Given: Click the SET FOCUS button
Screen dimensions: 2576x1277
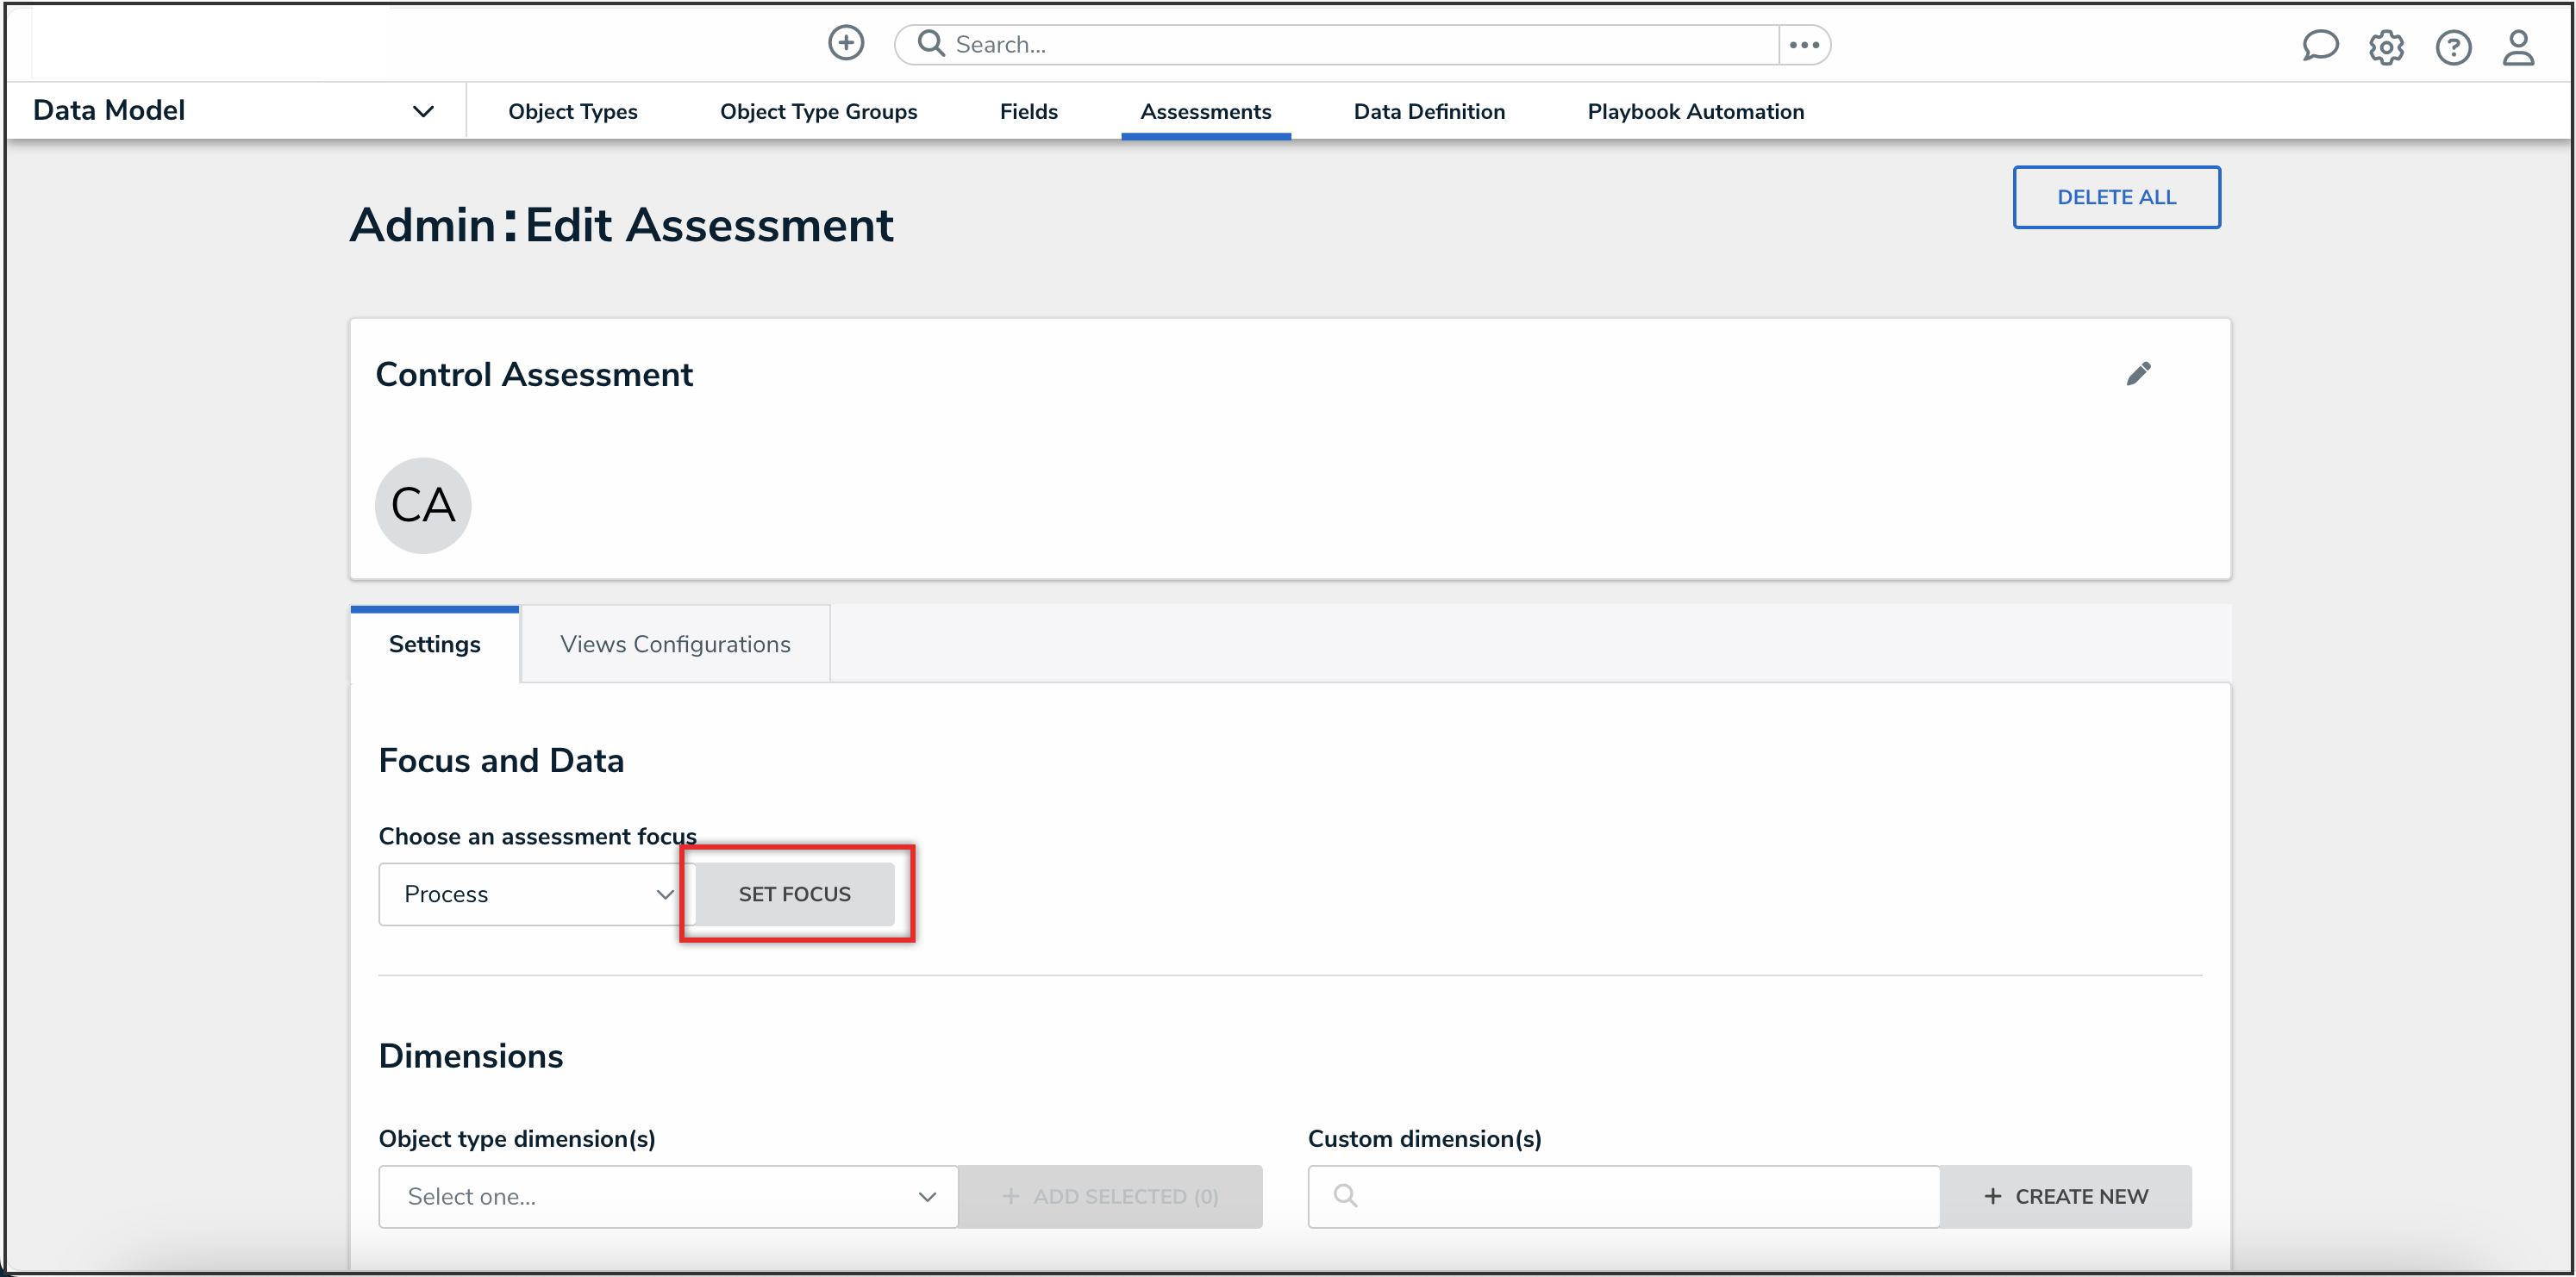Looking at the screenshot, I should [x=794, y=894].
